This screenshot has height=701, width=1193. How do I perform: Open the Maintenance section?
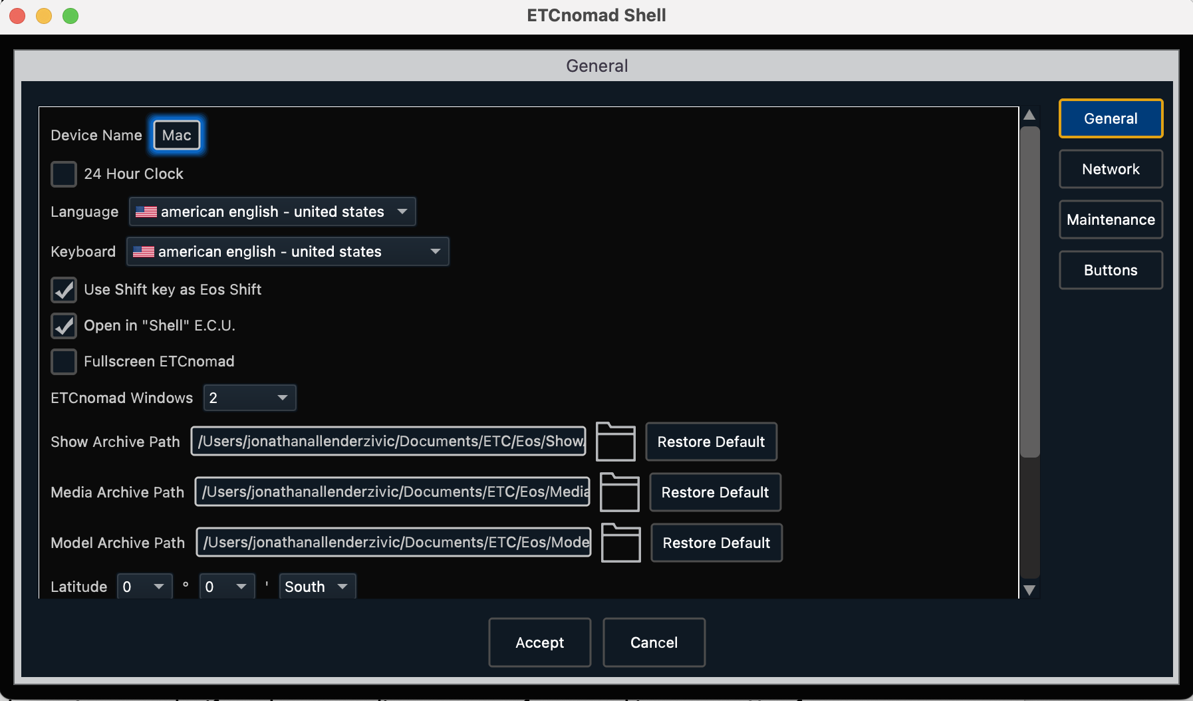click(x=1109, y=219)
